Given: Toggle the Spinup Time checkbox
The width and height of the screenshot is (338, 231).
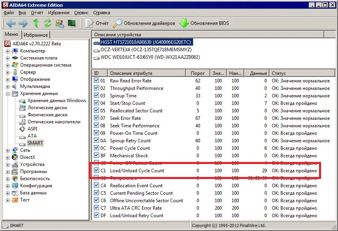Looking at the screenshot, I should 96,95.
